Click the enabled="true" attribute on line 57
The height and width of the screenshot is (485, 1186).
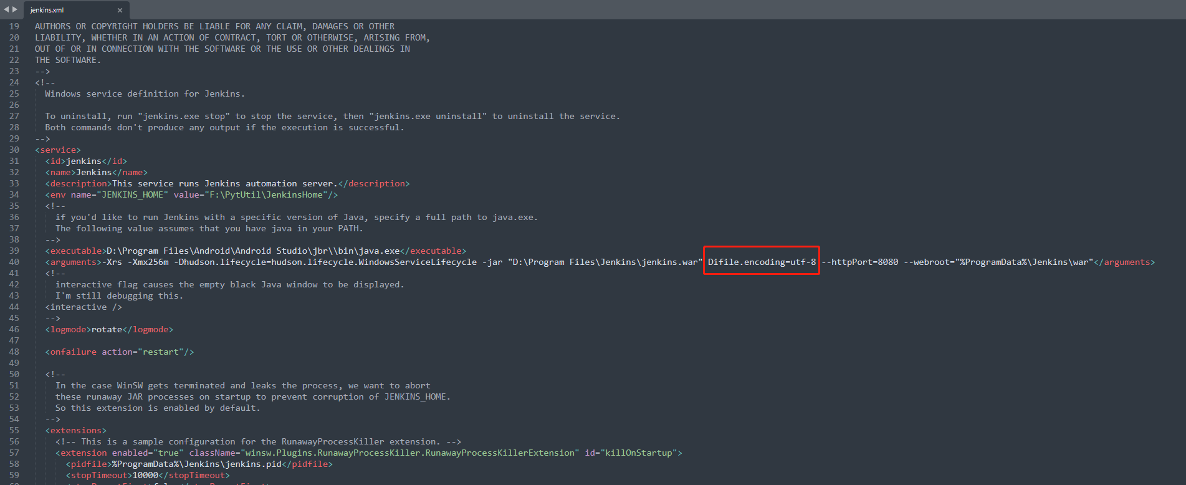click(148, 453)
